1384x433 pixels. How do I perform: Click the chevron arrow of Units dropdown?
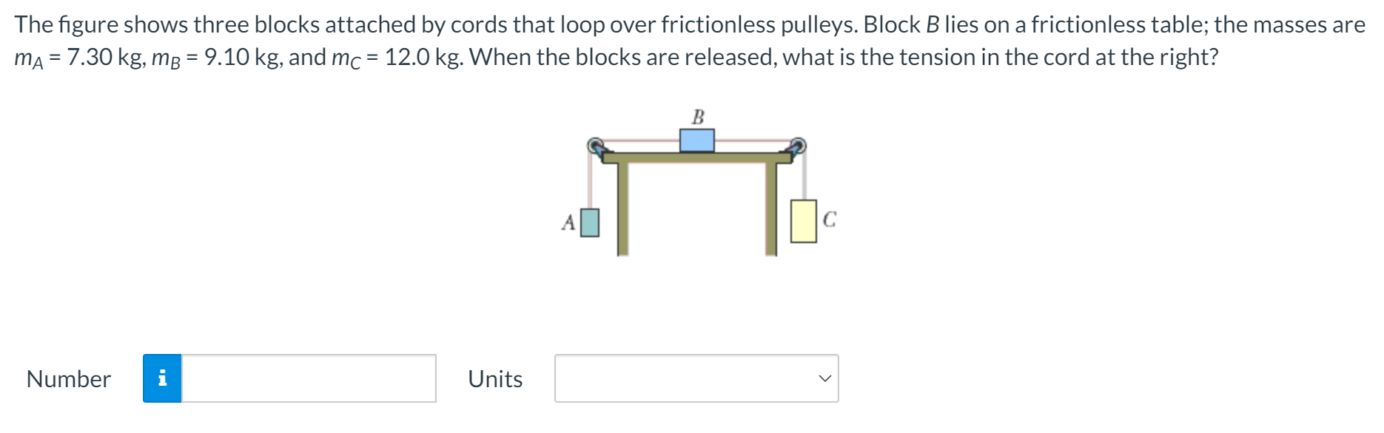[824, 378]
